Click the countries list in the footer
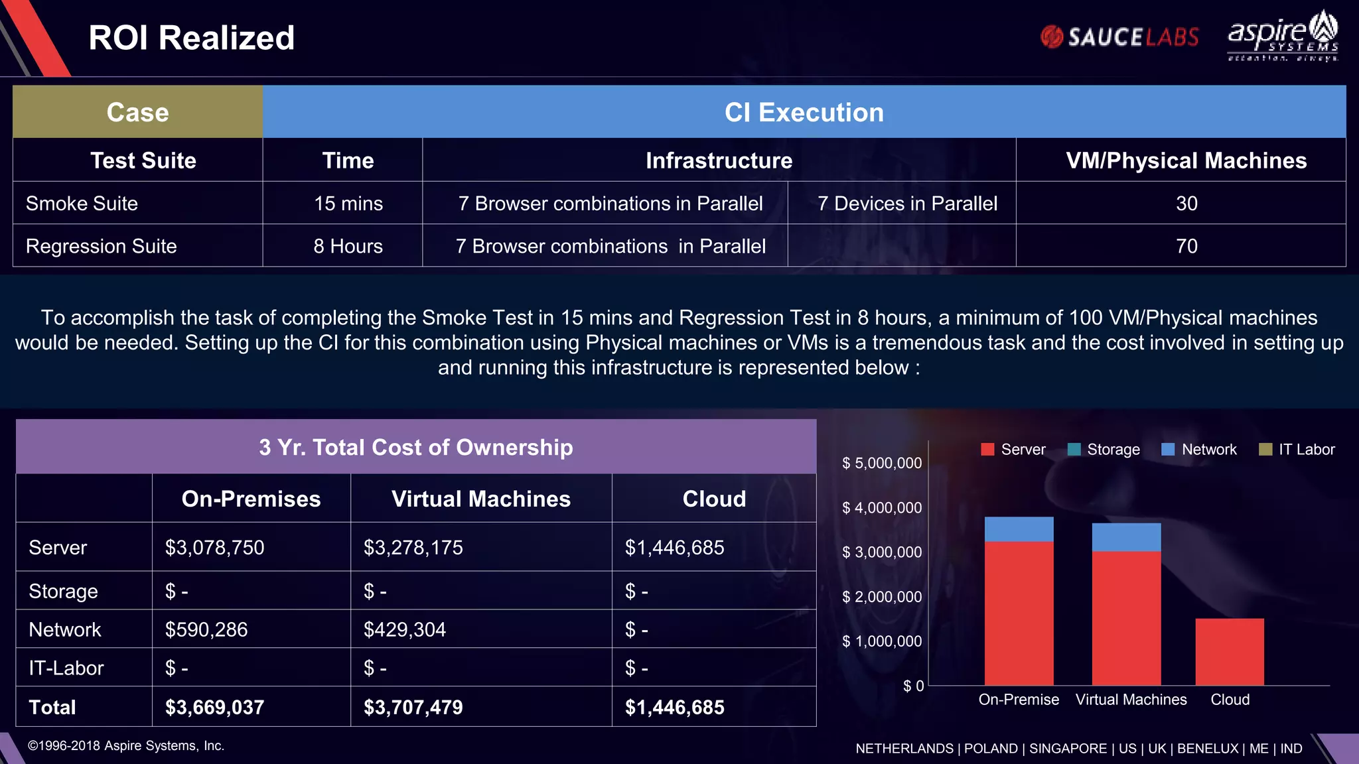Screen dimensions: 1359x764 point(1079,748)
